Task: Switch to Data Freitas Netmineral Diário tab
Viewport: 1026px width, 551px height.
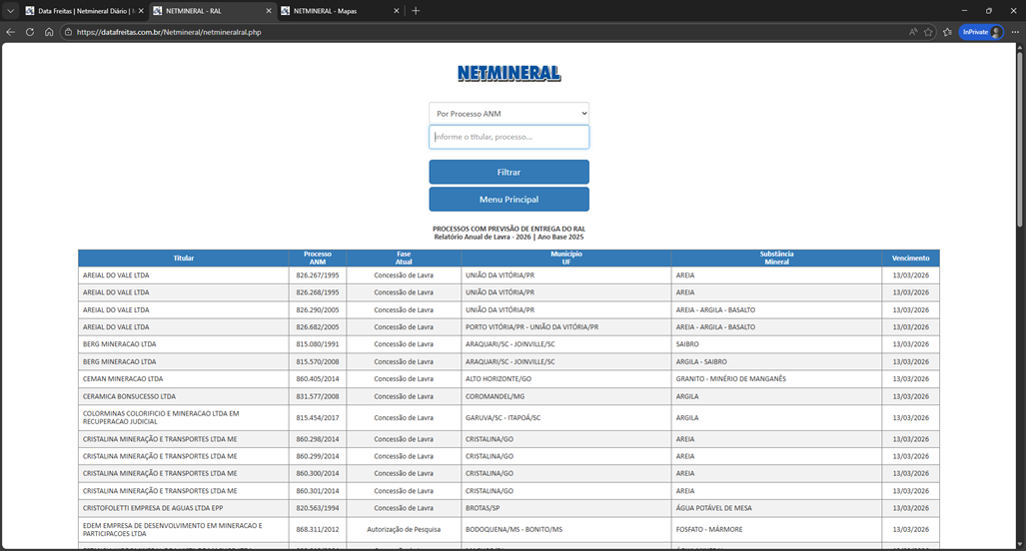Action: point(84,11)
